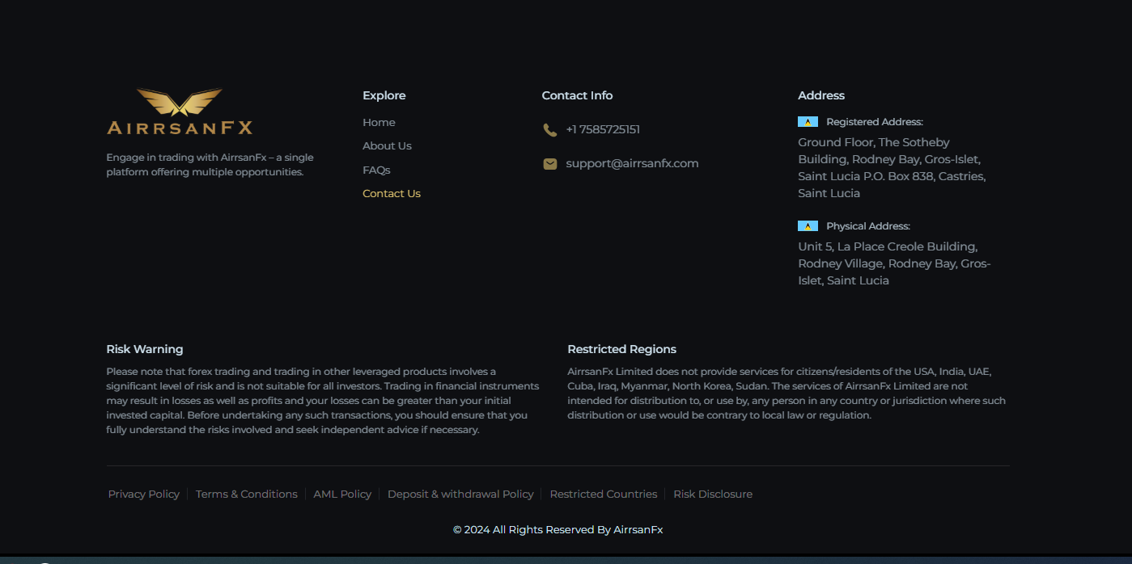
Task: Open the Risk Disclosure footer link
Action: tap(713, 494)
